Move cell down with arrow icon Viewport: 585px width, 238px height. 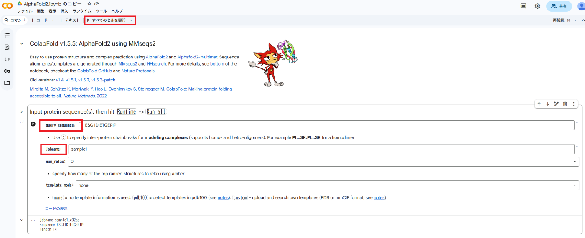(547, 104)
